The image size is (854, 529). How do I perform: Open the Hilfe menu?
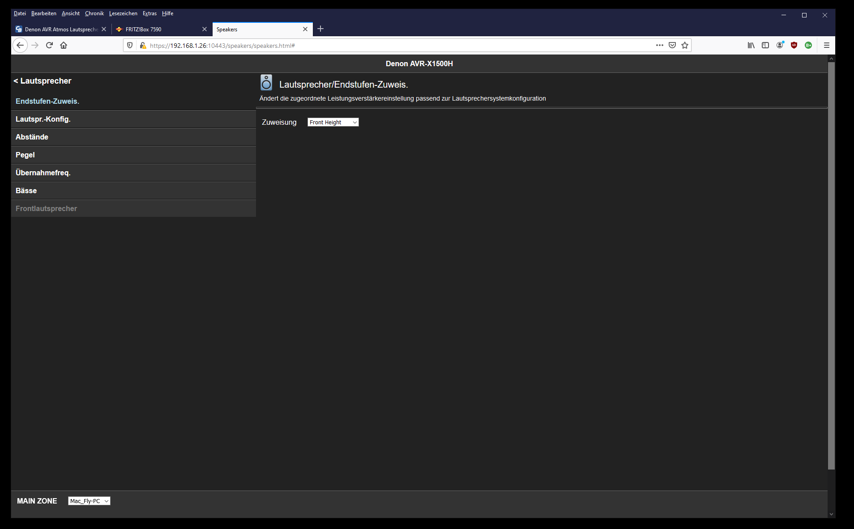167,13
